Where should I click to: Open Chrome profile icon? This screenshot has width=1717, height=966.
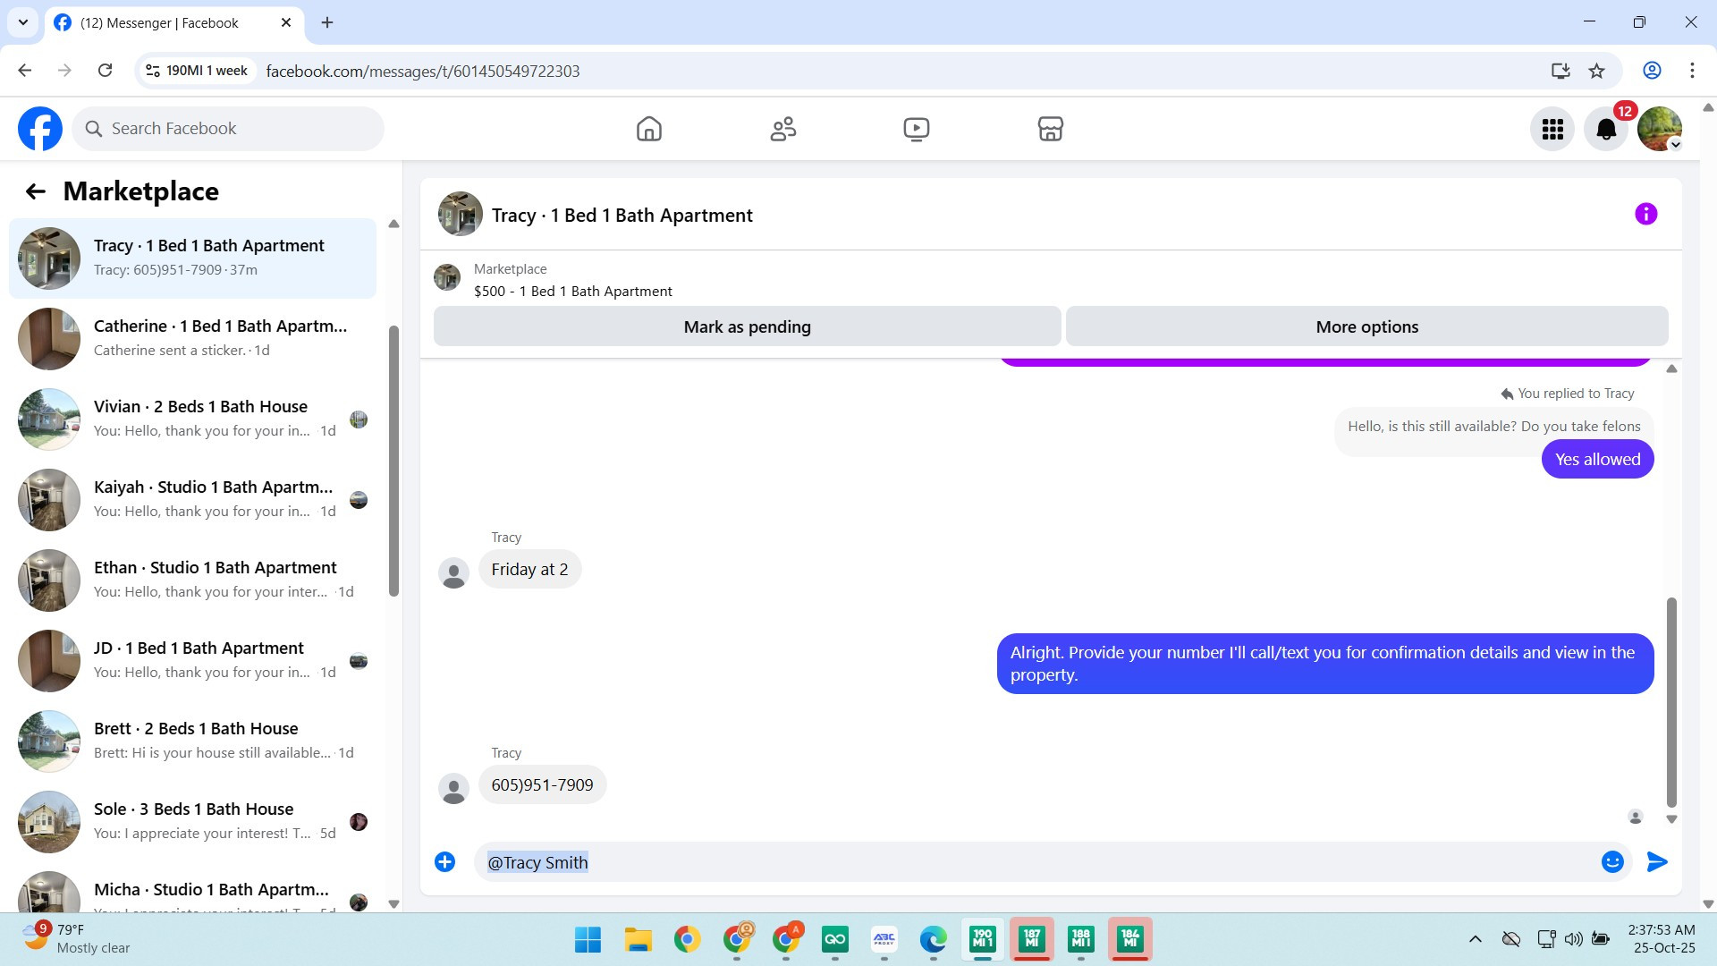(1652, 71)
